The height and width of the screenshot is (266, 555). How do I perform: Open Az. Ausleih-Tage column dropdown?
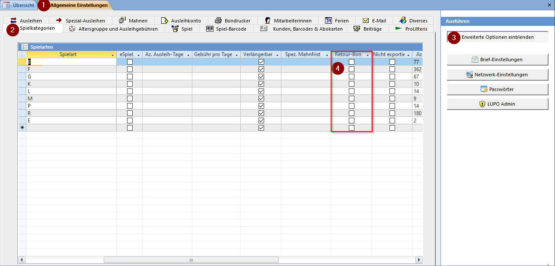(x=188, y=55)
